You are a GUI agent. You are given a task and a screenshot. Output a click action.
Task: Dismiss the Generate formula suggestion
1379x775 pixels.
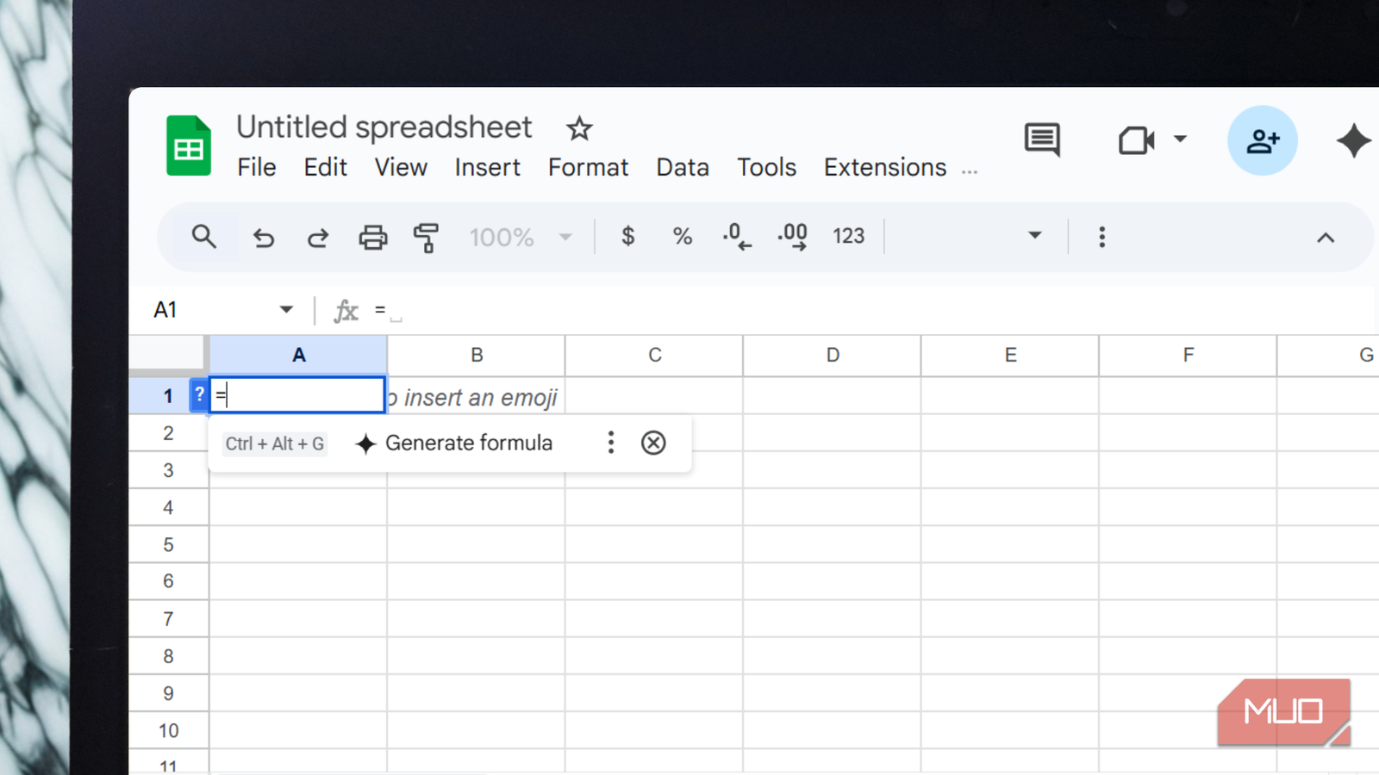653,443
